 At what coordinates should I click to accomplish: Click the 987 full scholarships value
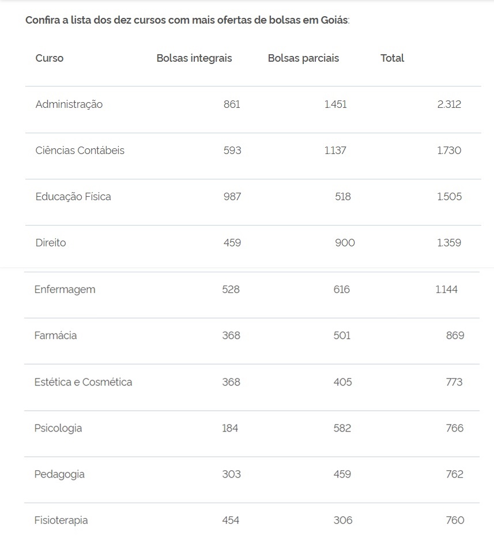232,197
